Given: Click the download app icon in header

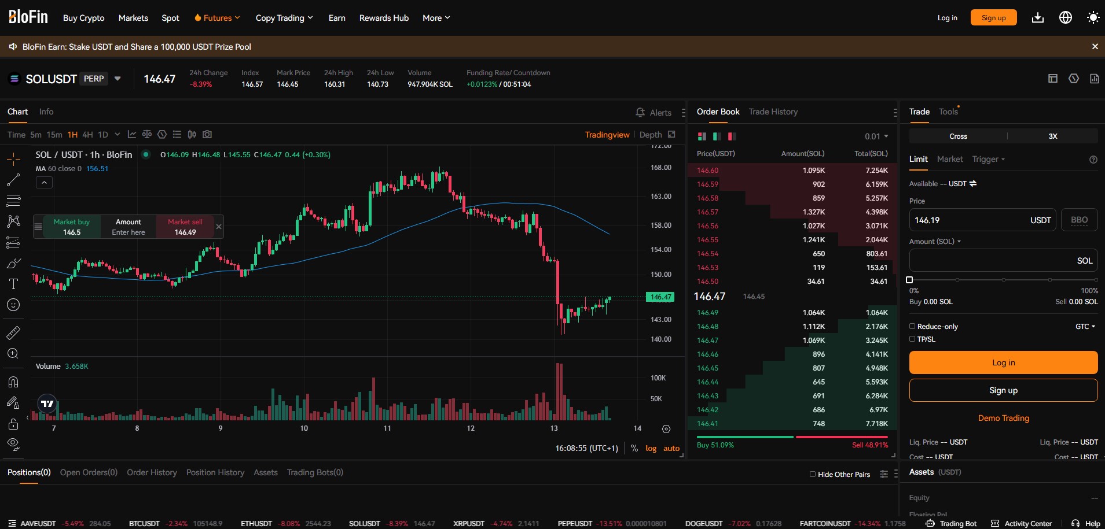Looking at the screenshot, I should [1037, 18].
